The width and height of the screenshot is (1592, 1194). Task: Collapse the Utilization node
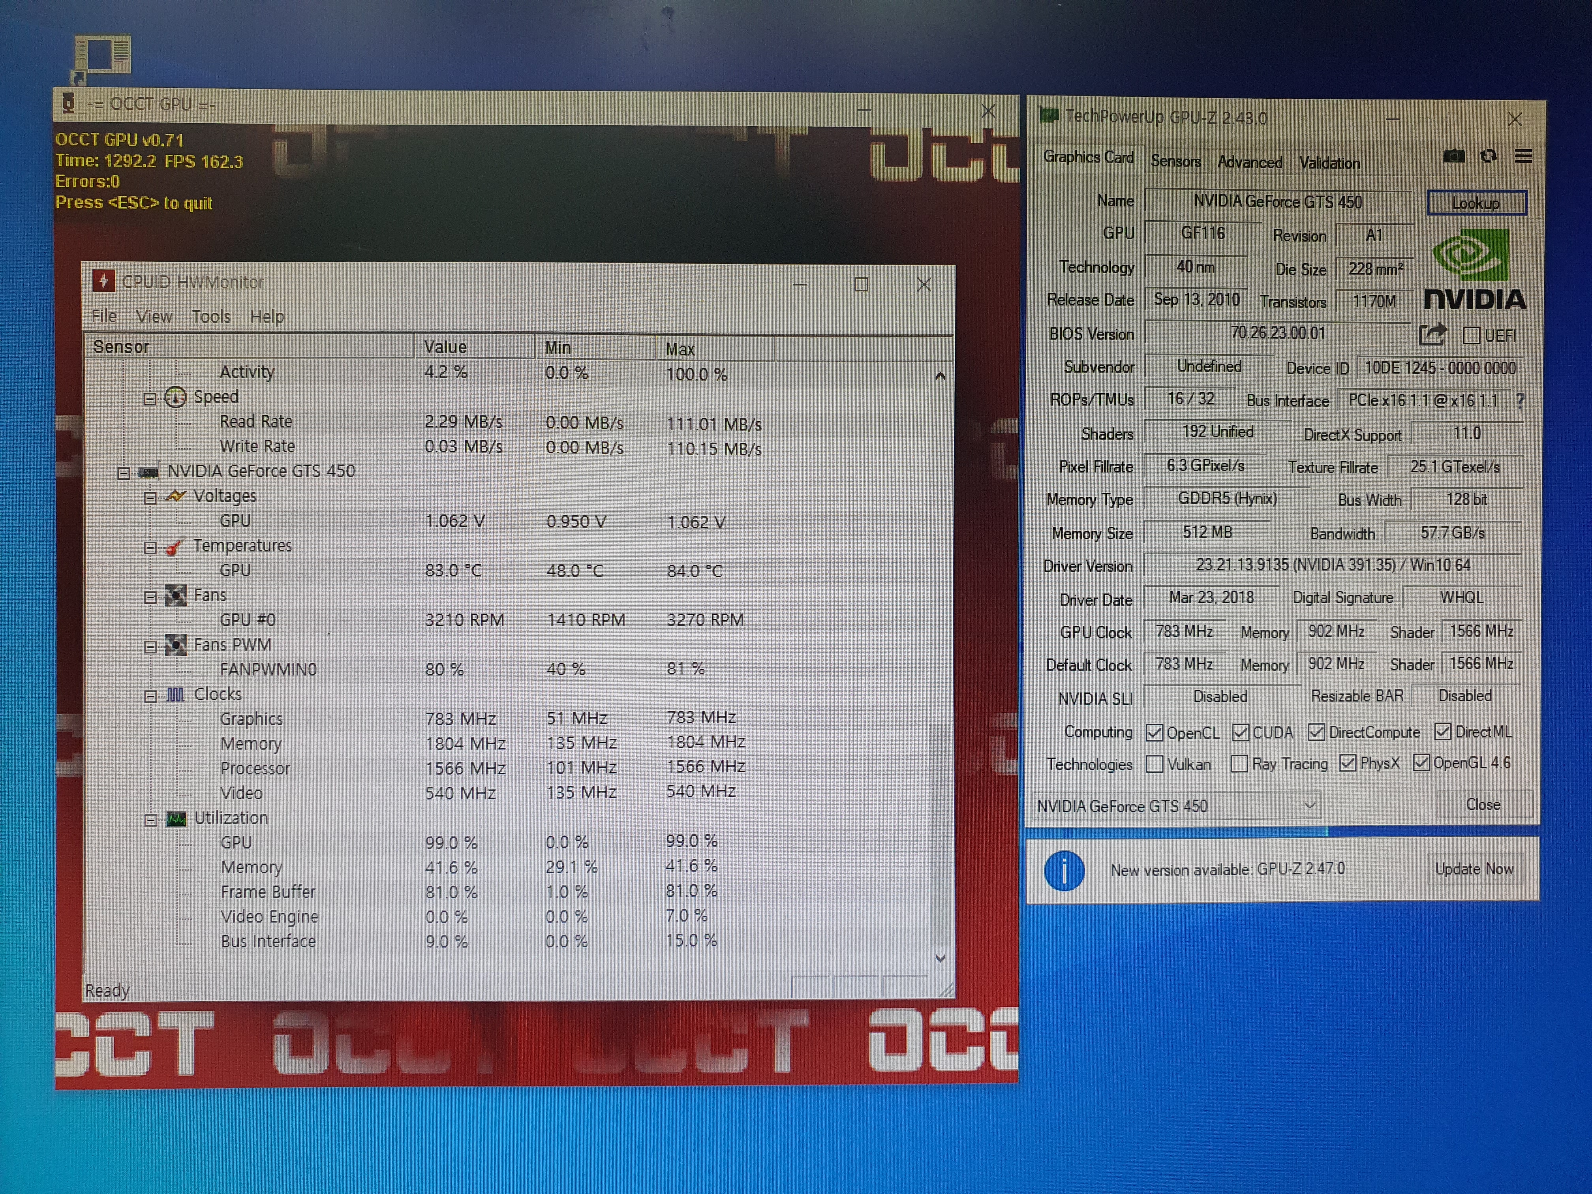(x=150, y=820)
